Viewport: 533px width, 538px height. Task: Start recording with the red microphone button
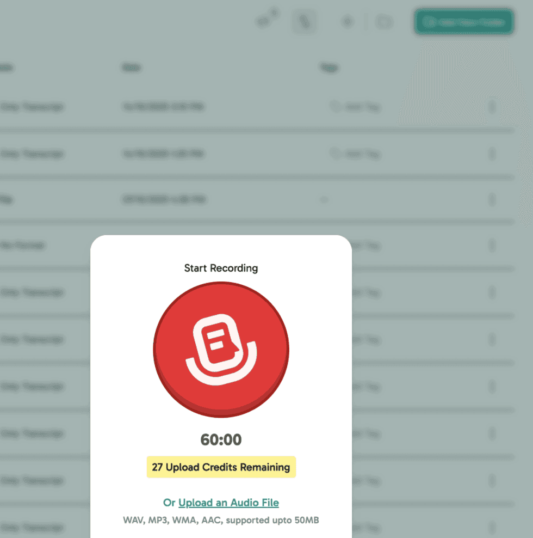[221, 350]
